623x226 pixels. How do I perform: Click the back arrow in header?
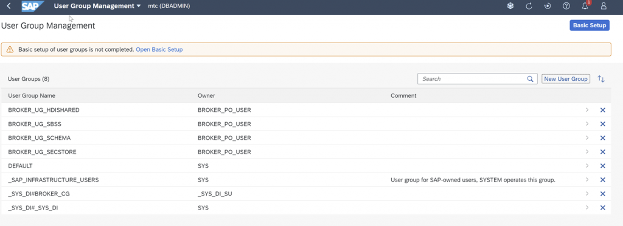click(9, 6)
